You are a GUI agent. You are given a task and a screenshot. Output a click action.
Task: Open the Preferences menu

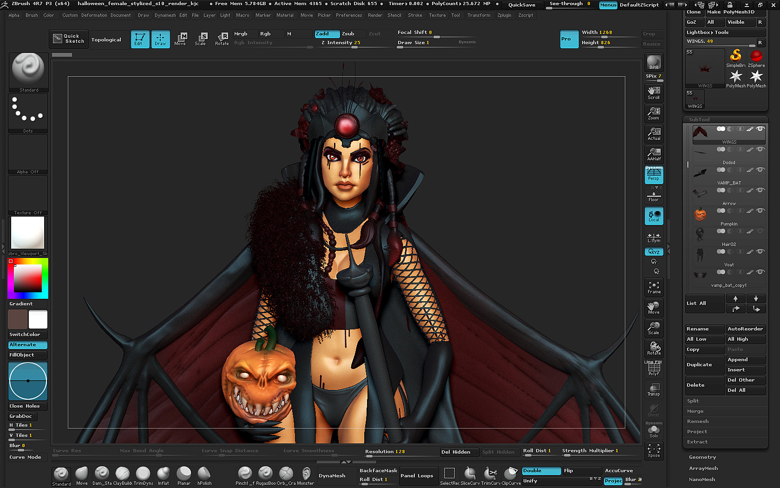[349, 15]
